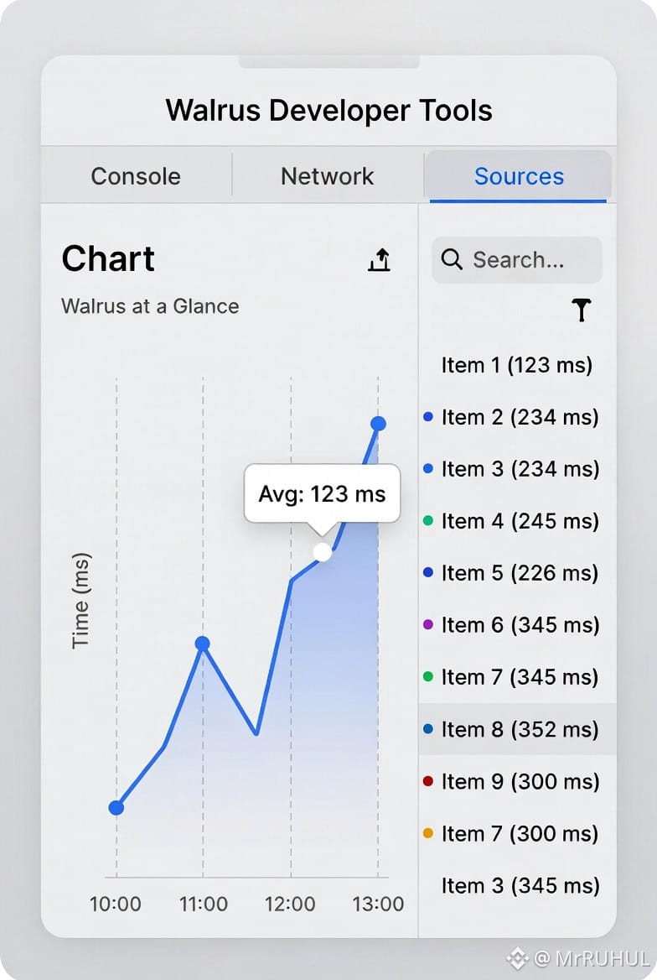The image size is (657, 980).
Task: Click the green dot for Item 4
Action: pos(428,521)
